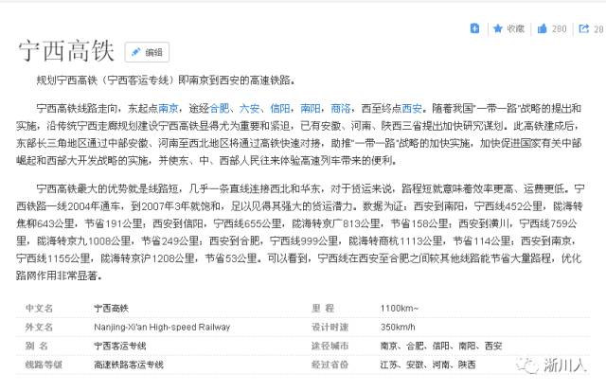
Task: Click the share icon at top right
Action: coord(583,28)
